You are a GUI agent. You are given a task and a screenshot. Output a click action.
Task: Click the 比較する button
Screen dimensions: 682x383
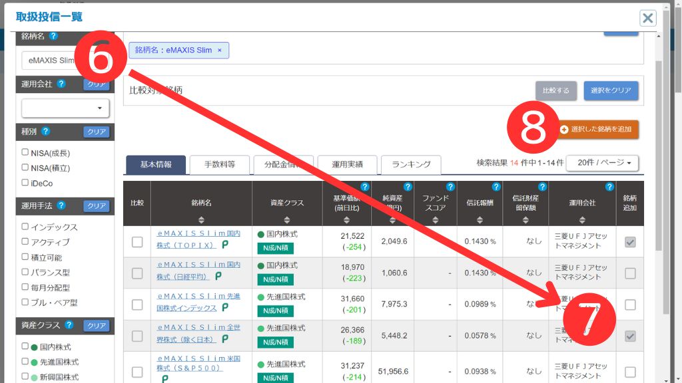click(x=556, y=90)
